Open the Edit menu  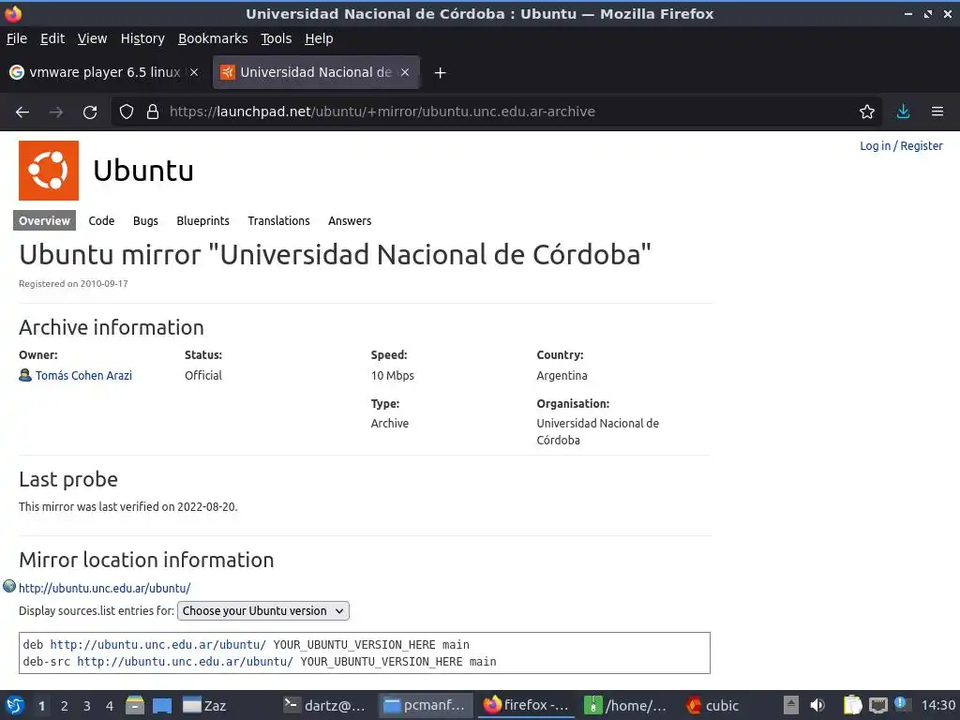[x=52, y=38]
